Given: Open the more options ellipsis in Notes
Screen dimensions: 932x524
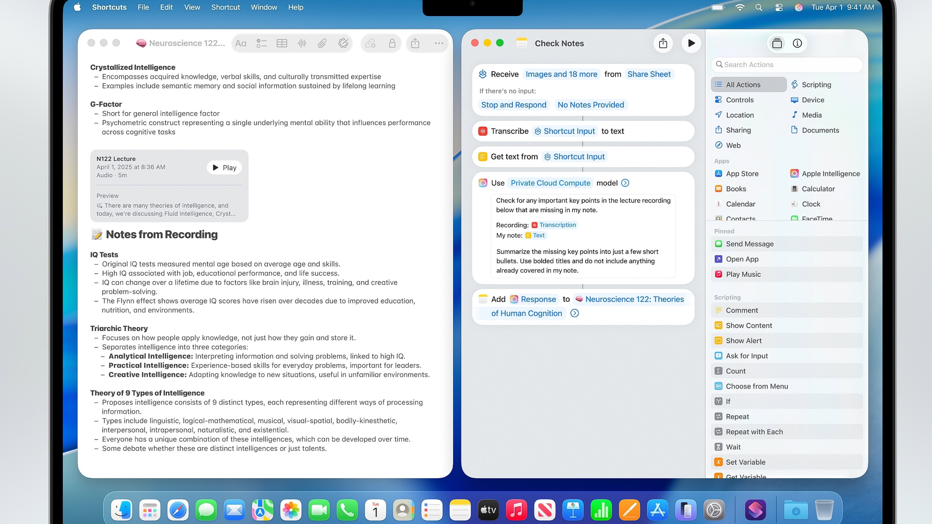Looking at the screenshot, I should (x=439, y=43).
